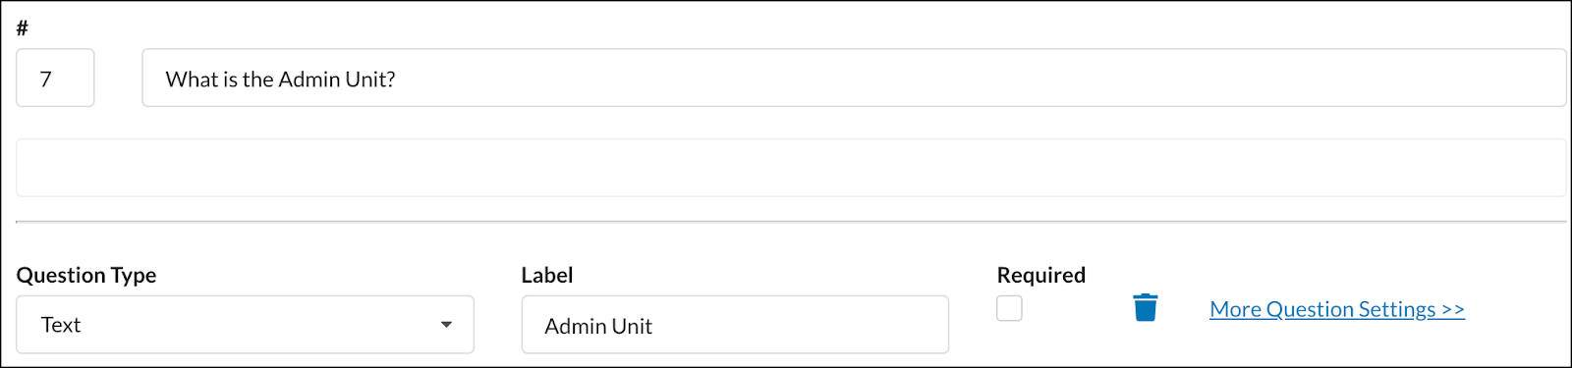
Task: Click the Label heading above Admin Unit
Action: (547, 275)
